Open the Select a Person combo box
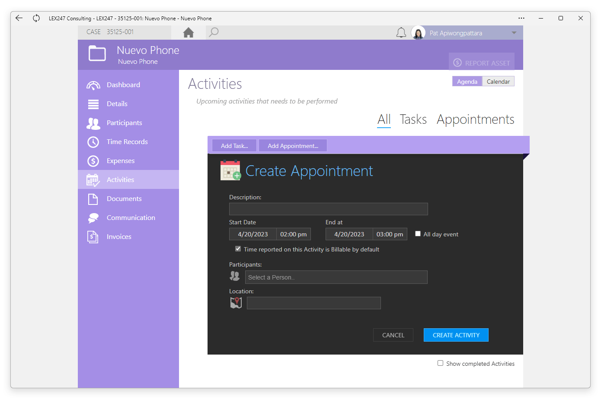The image size is (601, 399). point(336,277)
